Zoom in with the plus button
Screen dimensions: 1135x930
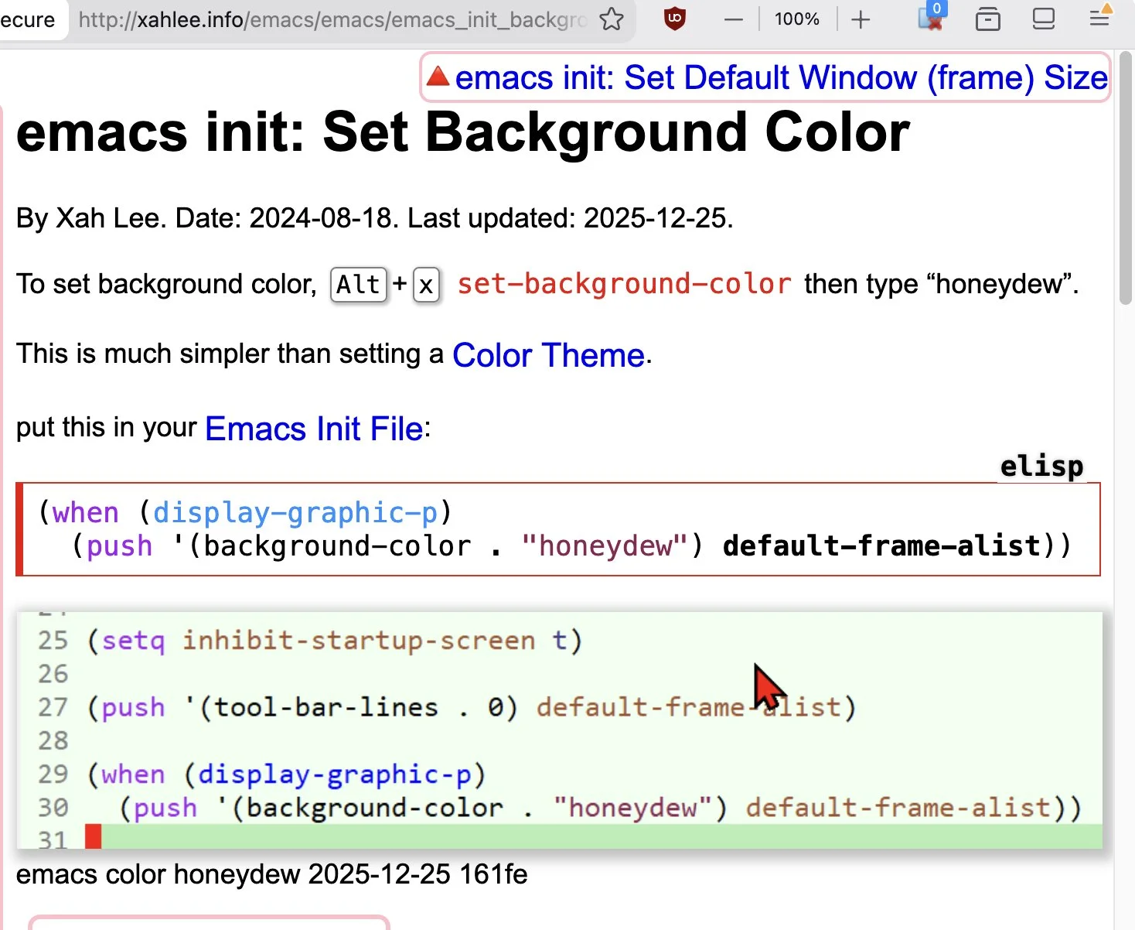[x=861, y=19]
